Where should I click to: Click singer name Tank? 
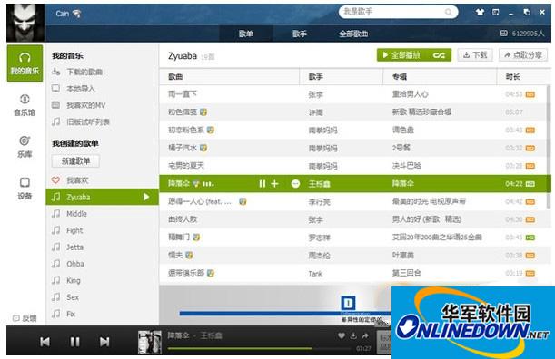tap(315, 274)
